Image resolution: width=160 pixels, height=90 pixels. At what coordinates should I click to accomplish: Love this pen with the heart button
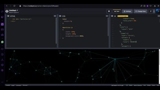[109, 11]
